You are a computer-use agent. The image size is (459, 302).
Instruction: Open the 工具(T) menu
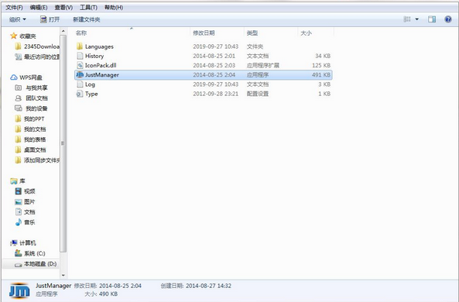89,7
